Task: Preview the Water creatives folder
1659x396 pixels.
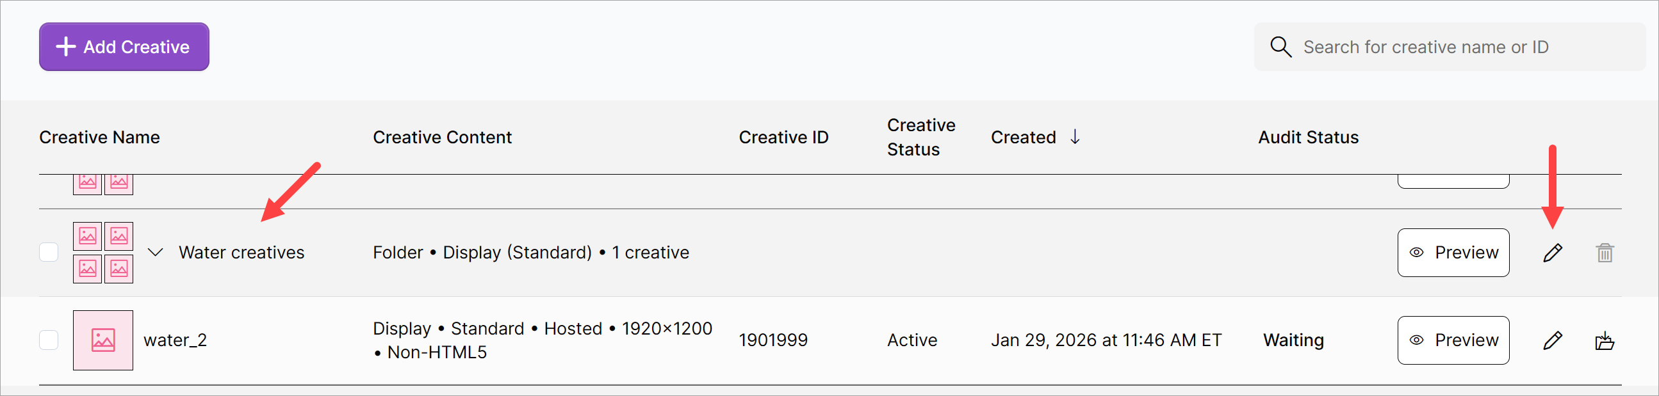Action: (1453, 253)
